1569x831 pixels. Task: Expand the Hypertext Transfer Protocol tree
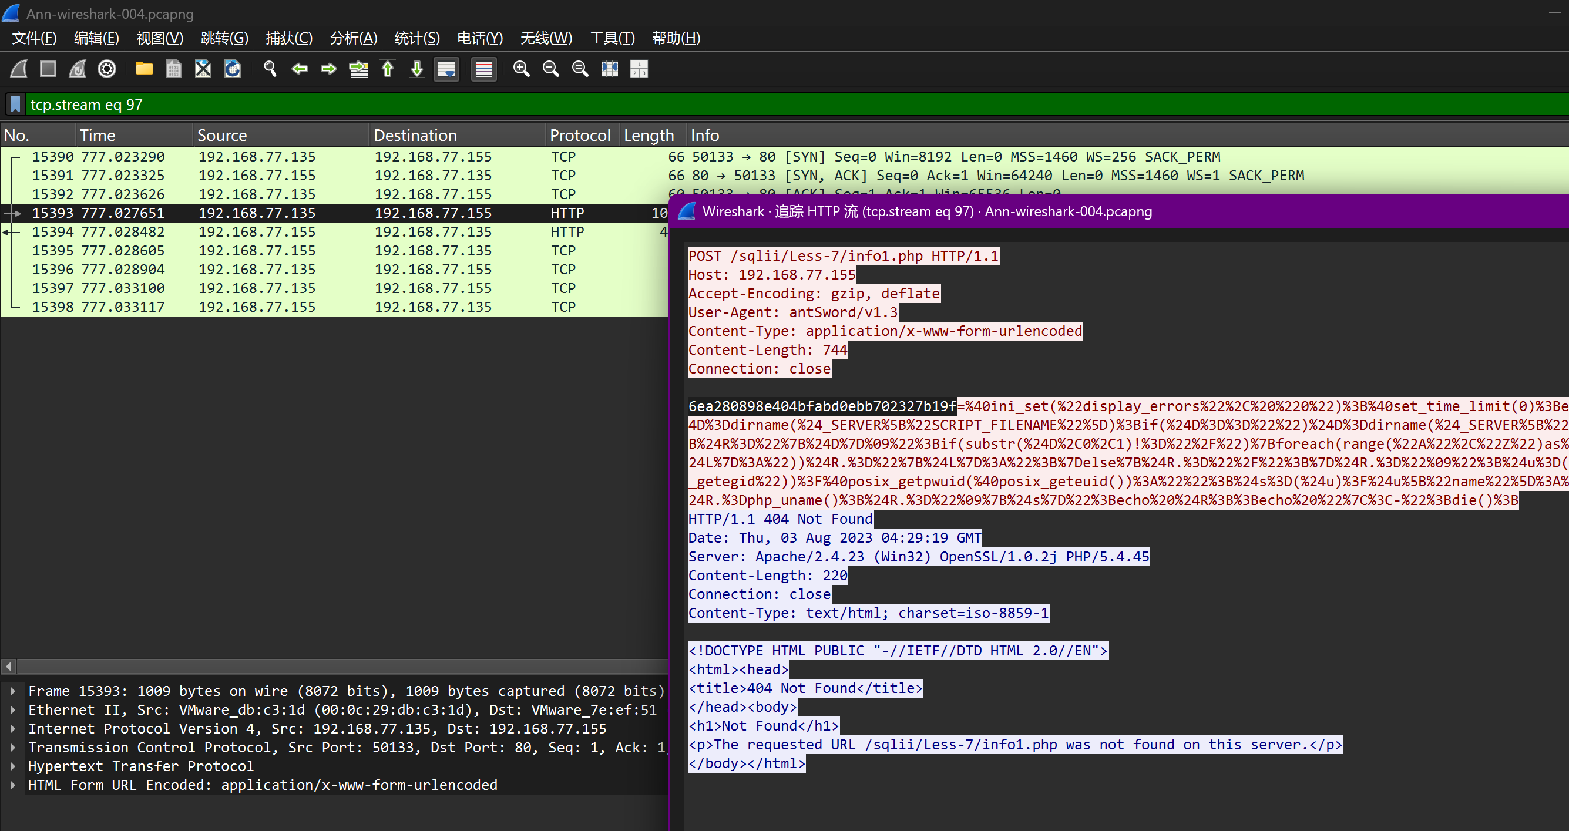click(12, 766)
